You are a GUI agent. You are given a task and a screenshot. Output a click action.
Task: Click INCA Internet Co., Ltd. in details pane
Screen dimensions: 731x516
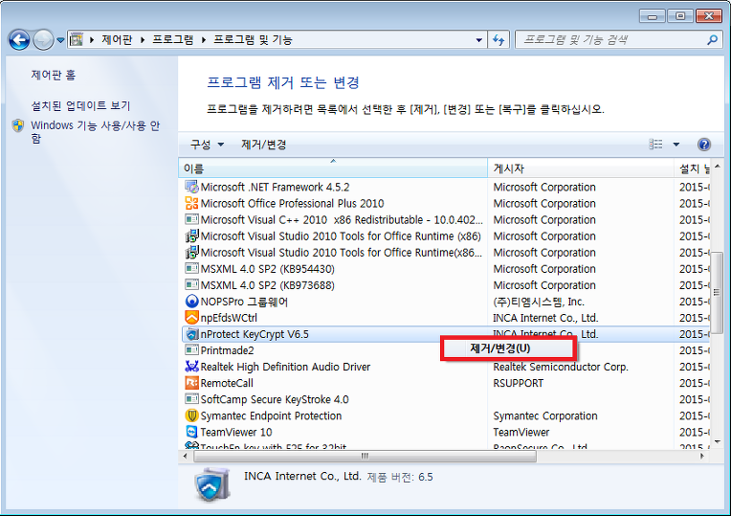pos(302,476)
